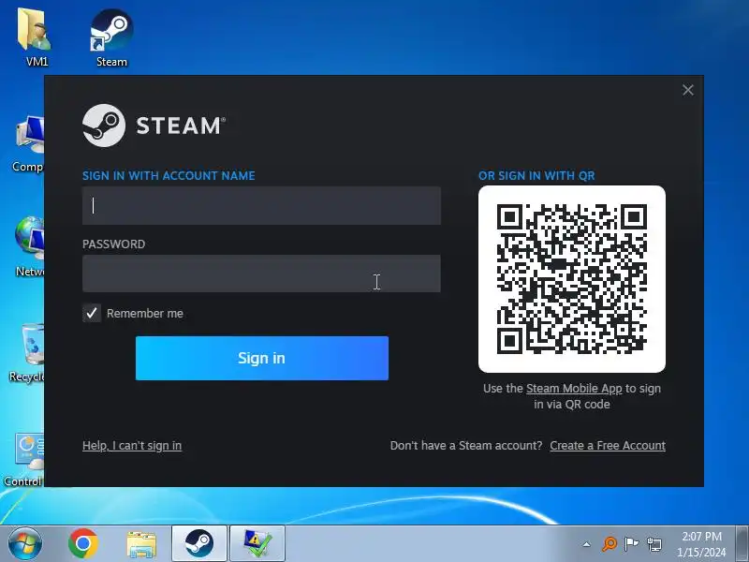
Task: Open the network connection tray icon
Action: [x=654, y=544]
